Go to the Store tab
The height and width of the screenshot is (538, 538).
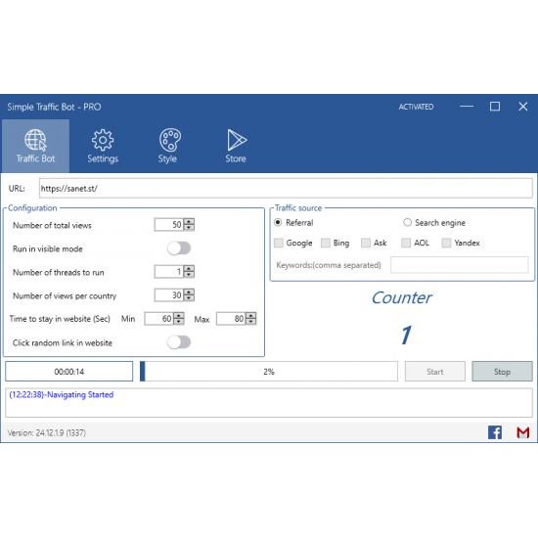[236, 146]
